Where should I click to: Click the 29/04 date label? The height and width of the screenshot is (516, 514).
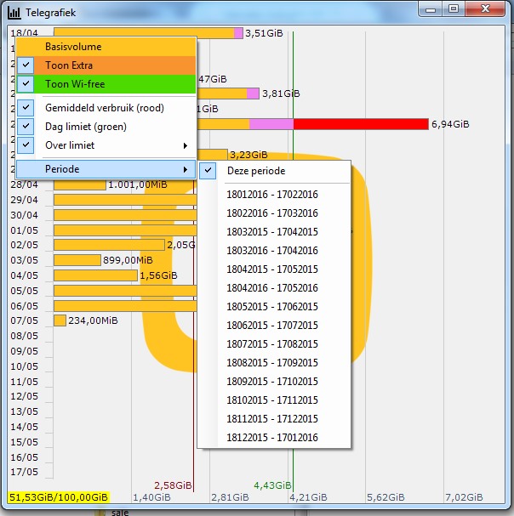click(x=24, y=200)
